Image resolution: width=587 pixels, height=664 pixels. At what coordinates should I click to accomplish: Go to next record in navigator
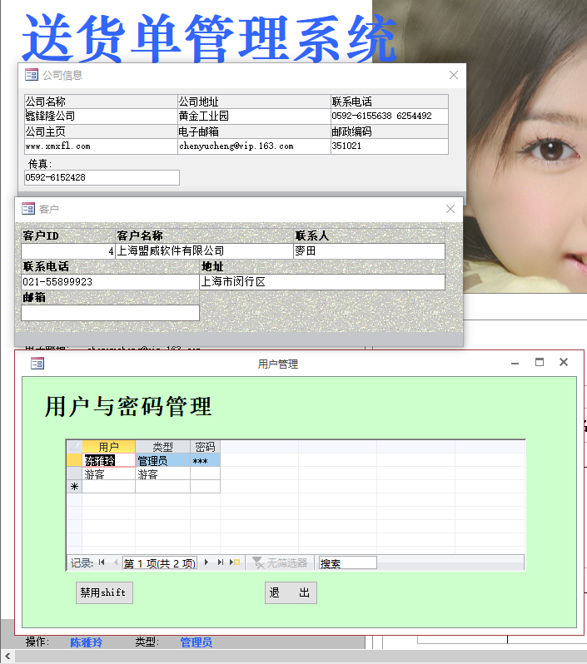[206, 563]
